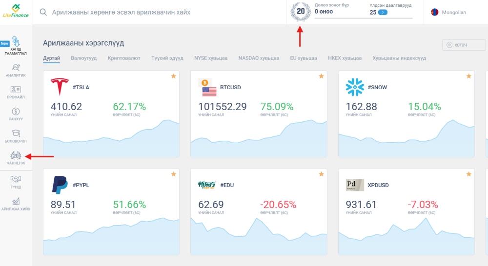Viewport: 488px width, 266px height.
Task: Open the АРИЛЖАА ХИЙХ sidebar section
Action: pyautogui.click(x=16, y=204)
